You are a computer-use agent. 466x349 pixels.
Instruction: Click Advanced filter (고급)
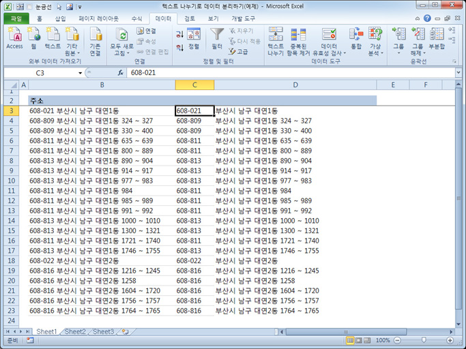point(238,52)
